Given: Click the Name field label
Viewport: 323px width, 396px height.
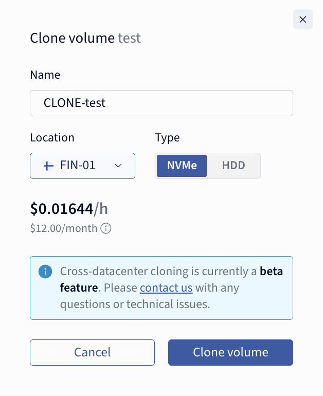Looking at the screenshot, I should tap(45, 75).
